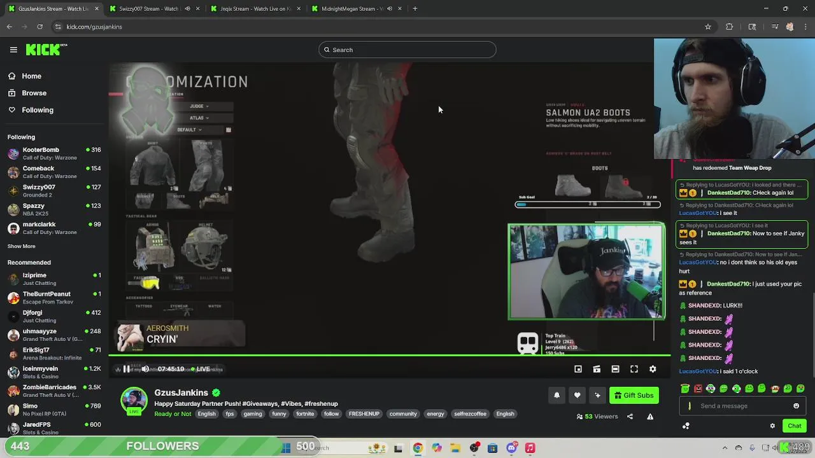Screen dimensions: 815x458
Task: Open a new browser tab
Action: point(415,9)
